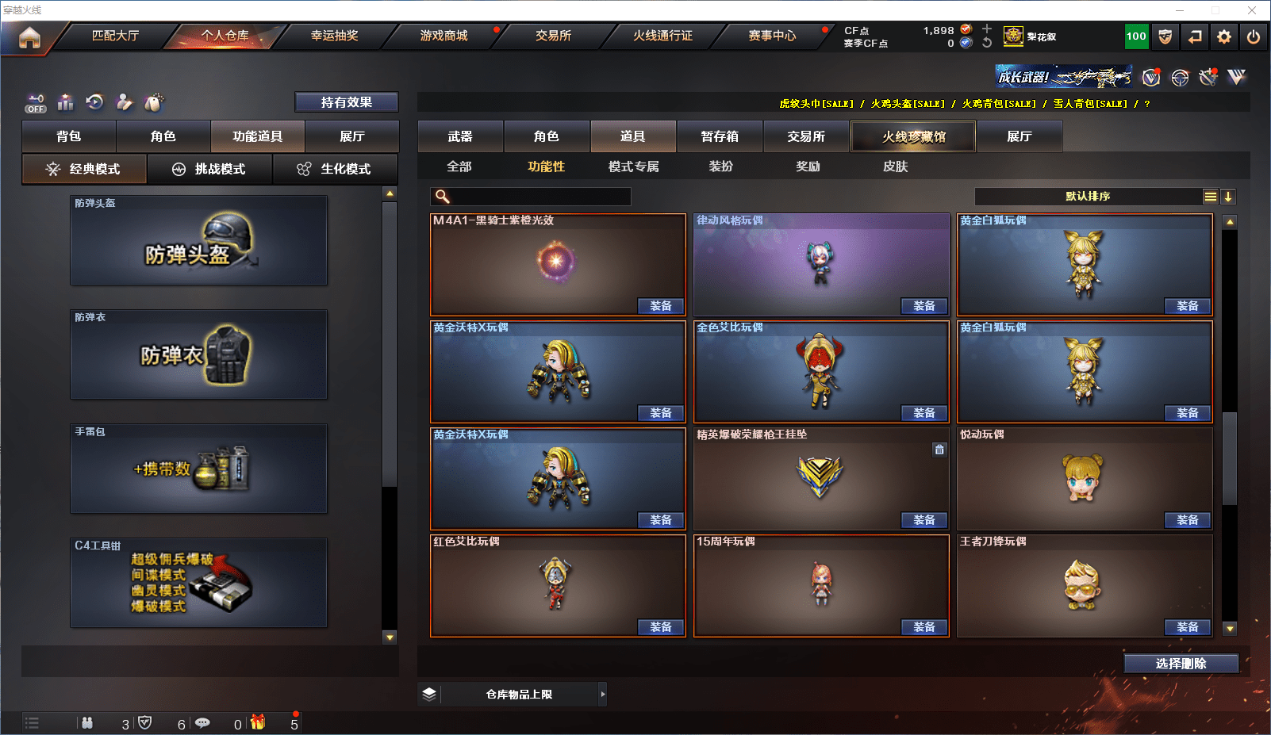Screen dimensions: 1271x735
Task: Click the 选择删除 button
Action: pos(1181,664)
